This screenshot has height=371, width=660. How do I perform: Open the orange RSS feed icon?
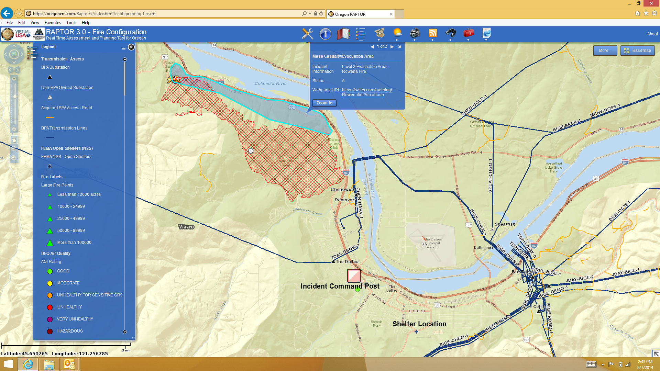[433, 33]
